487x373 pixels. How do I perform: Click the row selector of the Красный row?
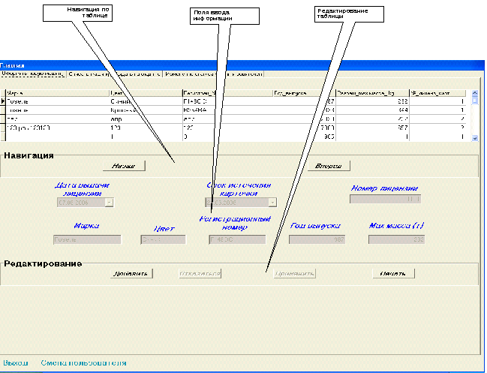(3, 110)
